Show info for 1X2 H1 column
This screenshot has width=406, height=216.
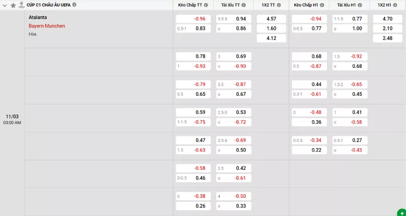396,5
